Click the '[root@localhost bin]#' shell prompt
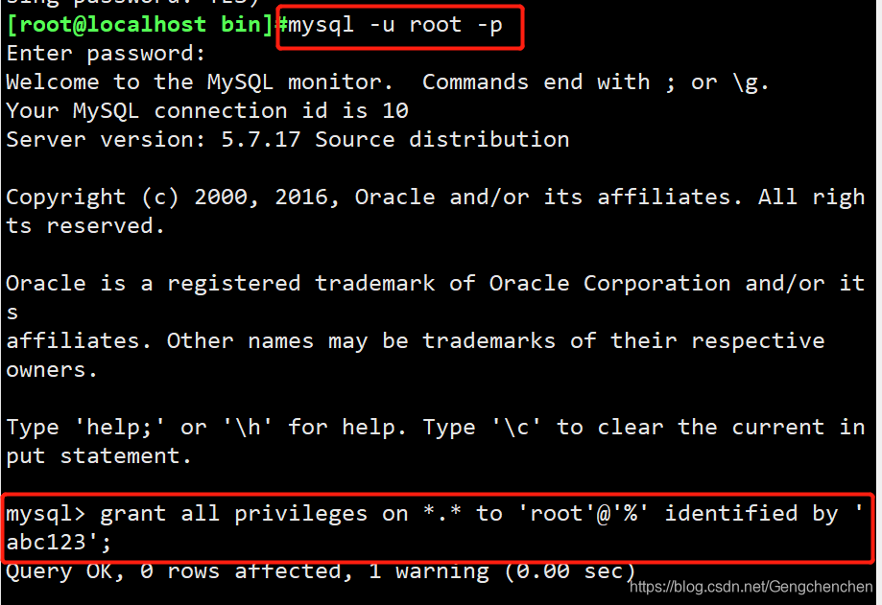The image size is (882, 605). point(148,25)
